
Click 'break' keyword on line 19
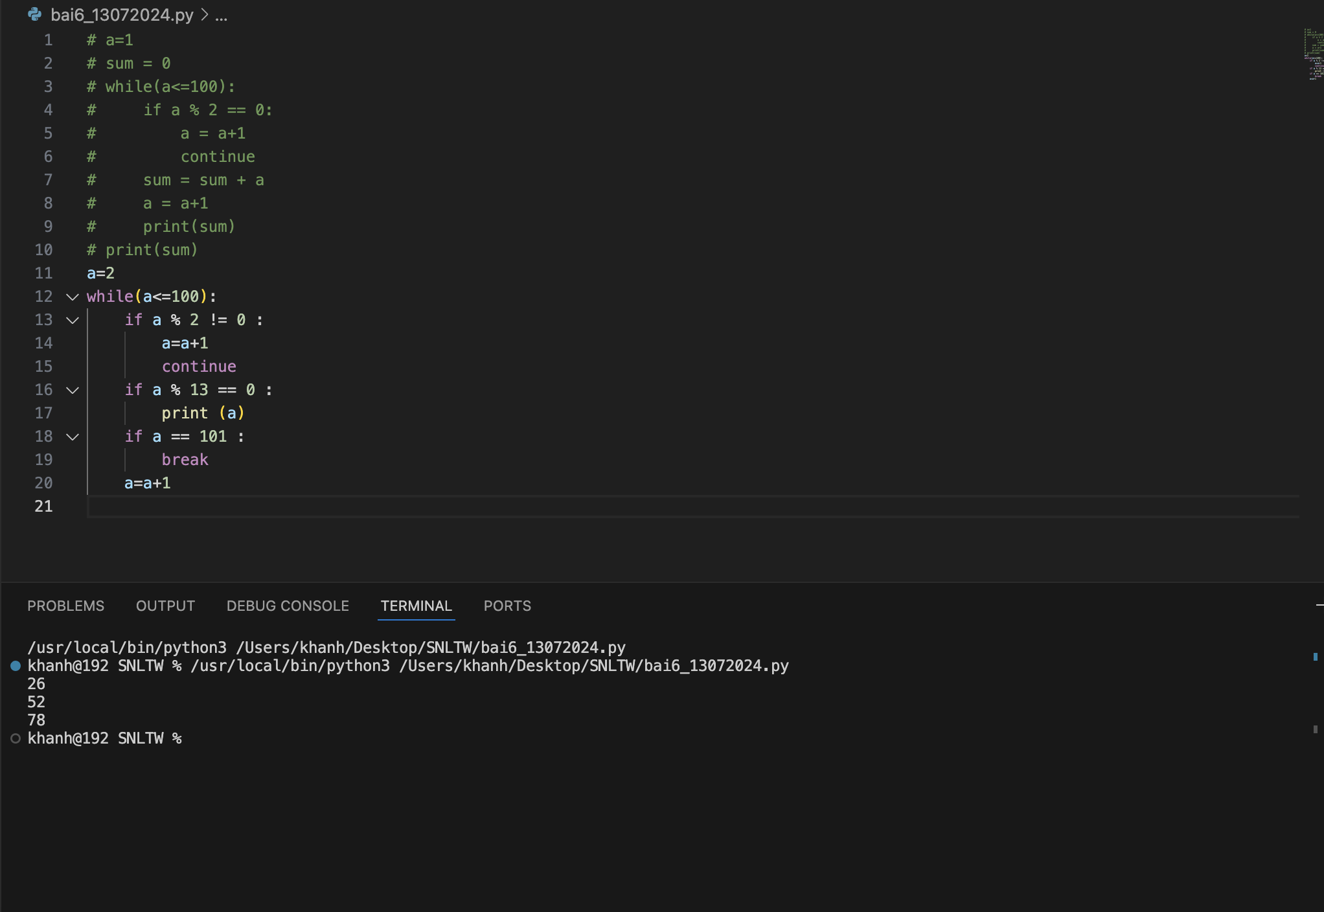(185, 460)
